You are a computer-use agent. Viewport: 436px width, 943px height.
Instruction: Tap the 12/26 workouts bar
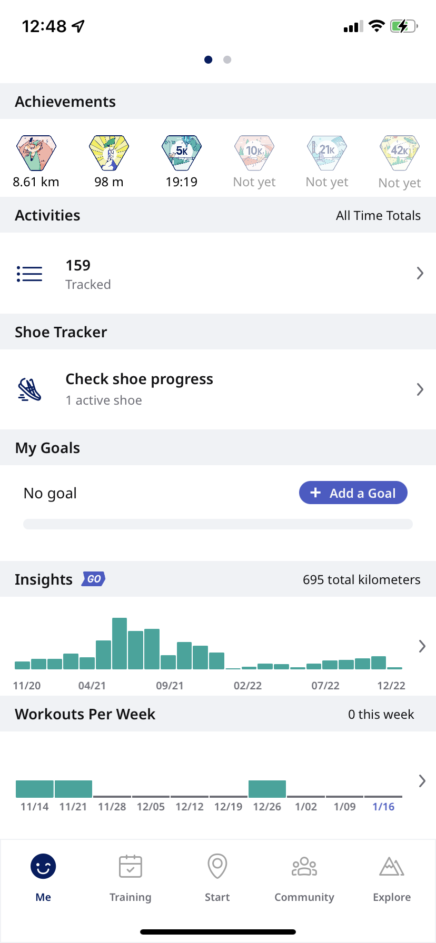267,789
